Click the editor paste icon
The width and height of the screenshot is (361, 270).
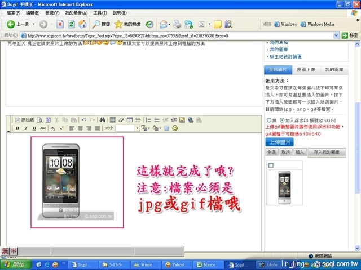click(x=73, y=120)
